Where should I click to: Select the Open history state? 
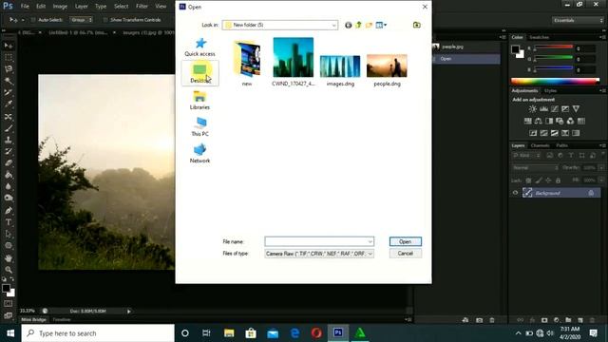click(466, 59)
